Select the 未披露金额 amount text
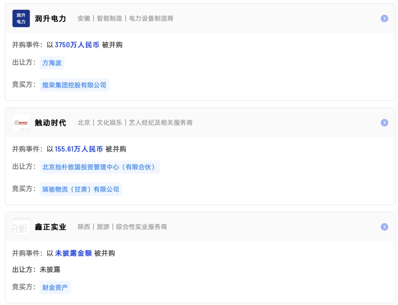 point(73,253)
